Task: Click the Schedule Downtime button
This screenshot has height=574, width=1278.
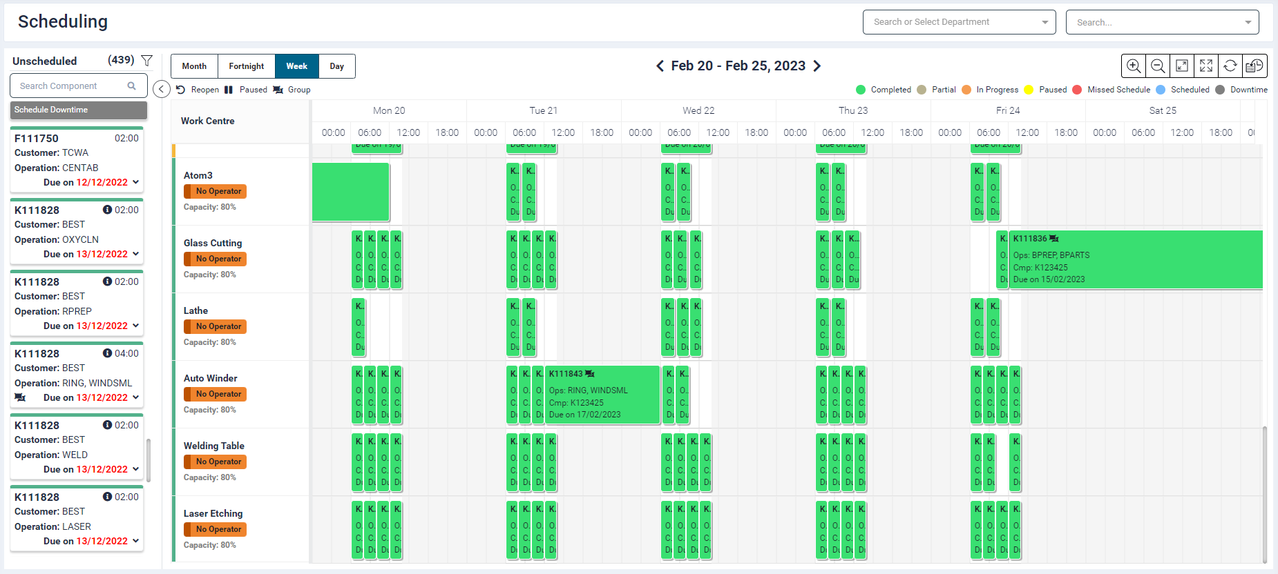Action: [78, 110]
